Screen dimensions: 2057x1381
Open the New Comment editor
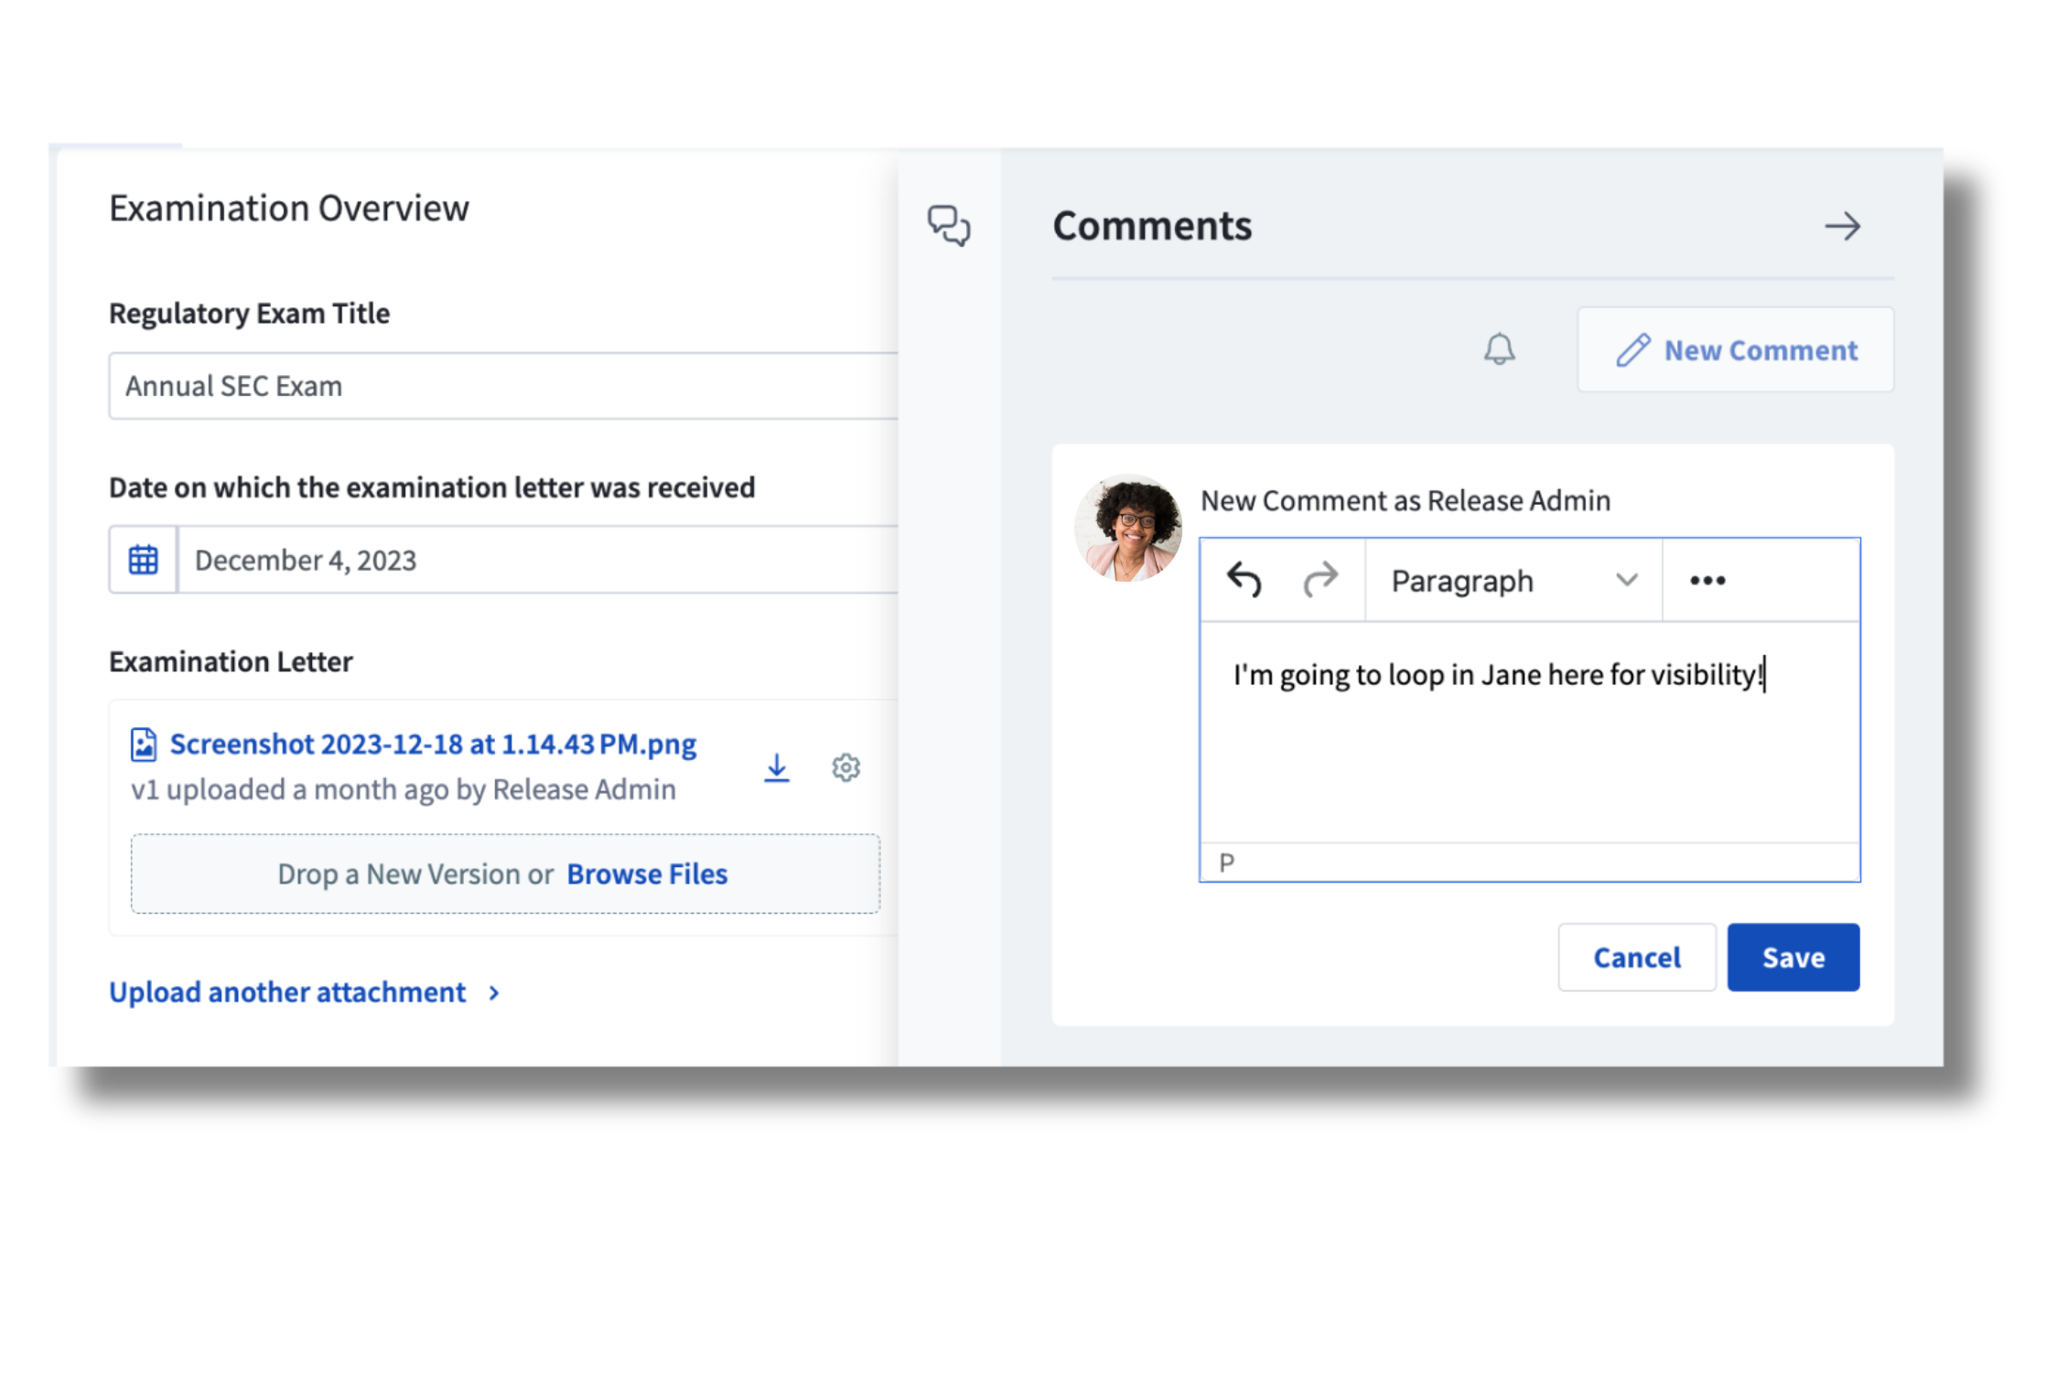1735,349
